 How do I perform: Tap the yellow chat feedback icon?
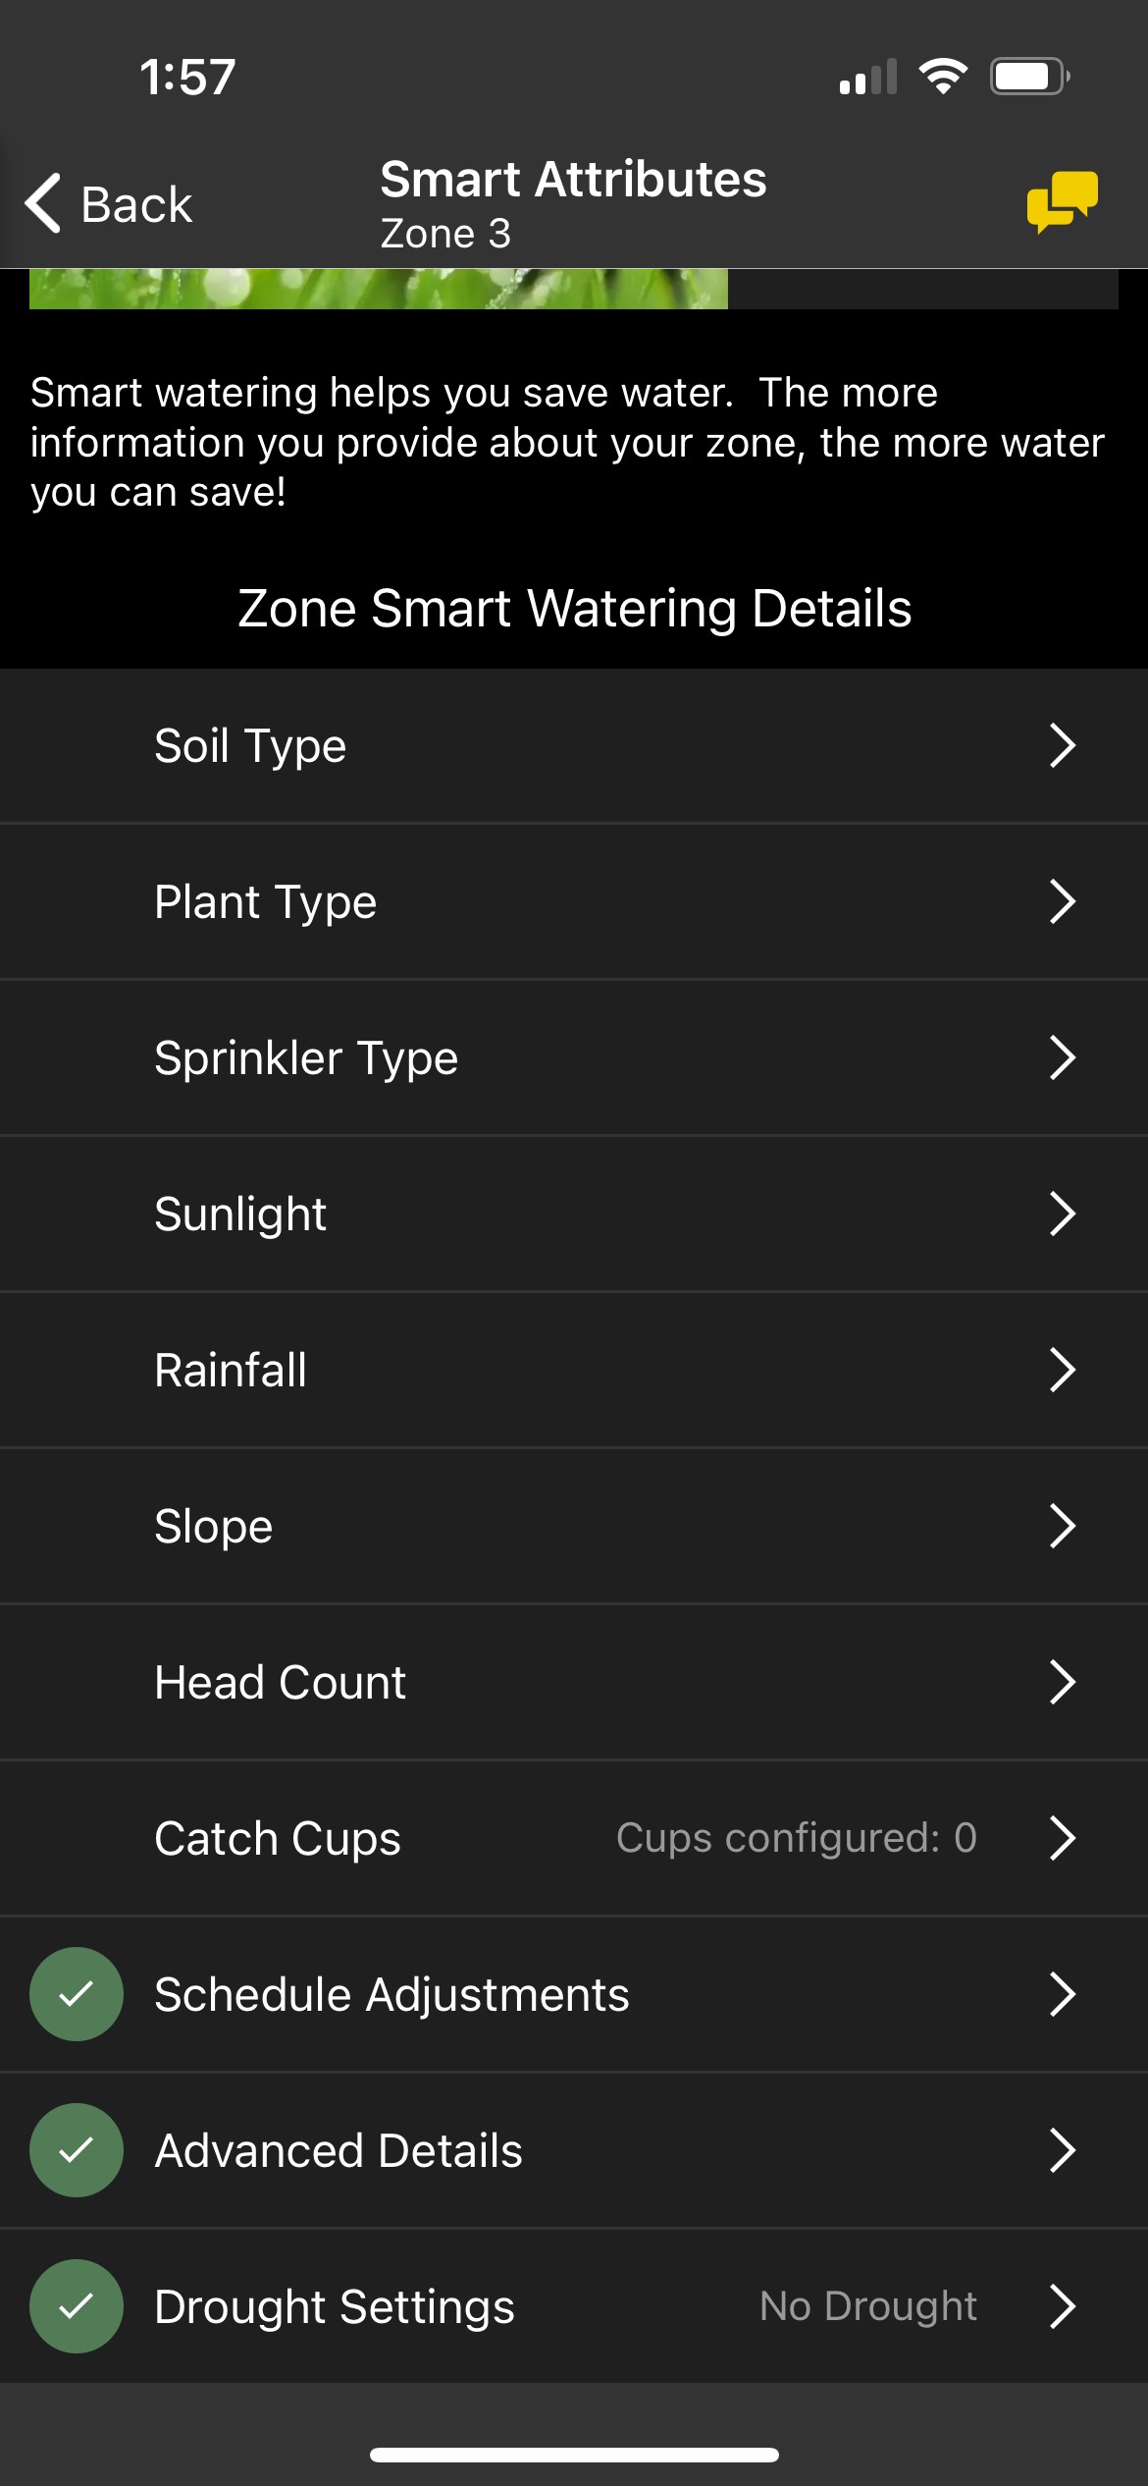point(1062,201)
